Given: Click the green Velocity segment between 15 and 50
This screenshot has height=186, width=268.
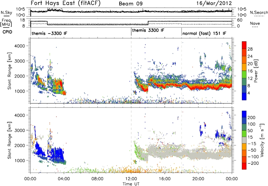Looking at the screenshot, I should [244, 134].
